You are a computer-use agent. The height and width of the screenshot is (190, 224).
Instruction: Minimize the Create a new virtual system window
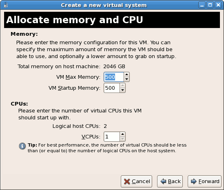click(x=202, y=5)
